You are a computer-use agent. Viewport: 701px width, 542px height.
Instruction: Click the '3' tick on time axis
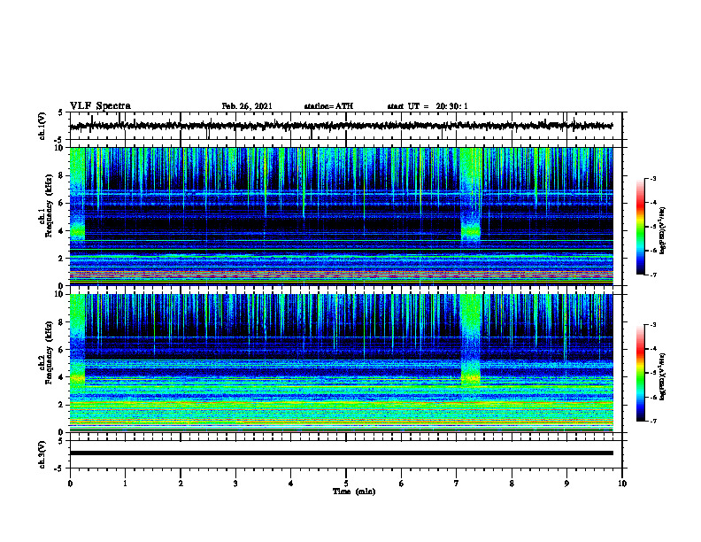click(235, 484)
